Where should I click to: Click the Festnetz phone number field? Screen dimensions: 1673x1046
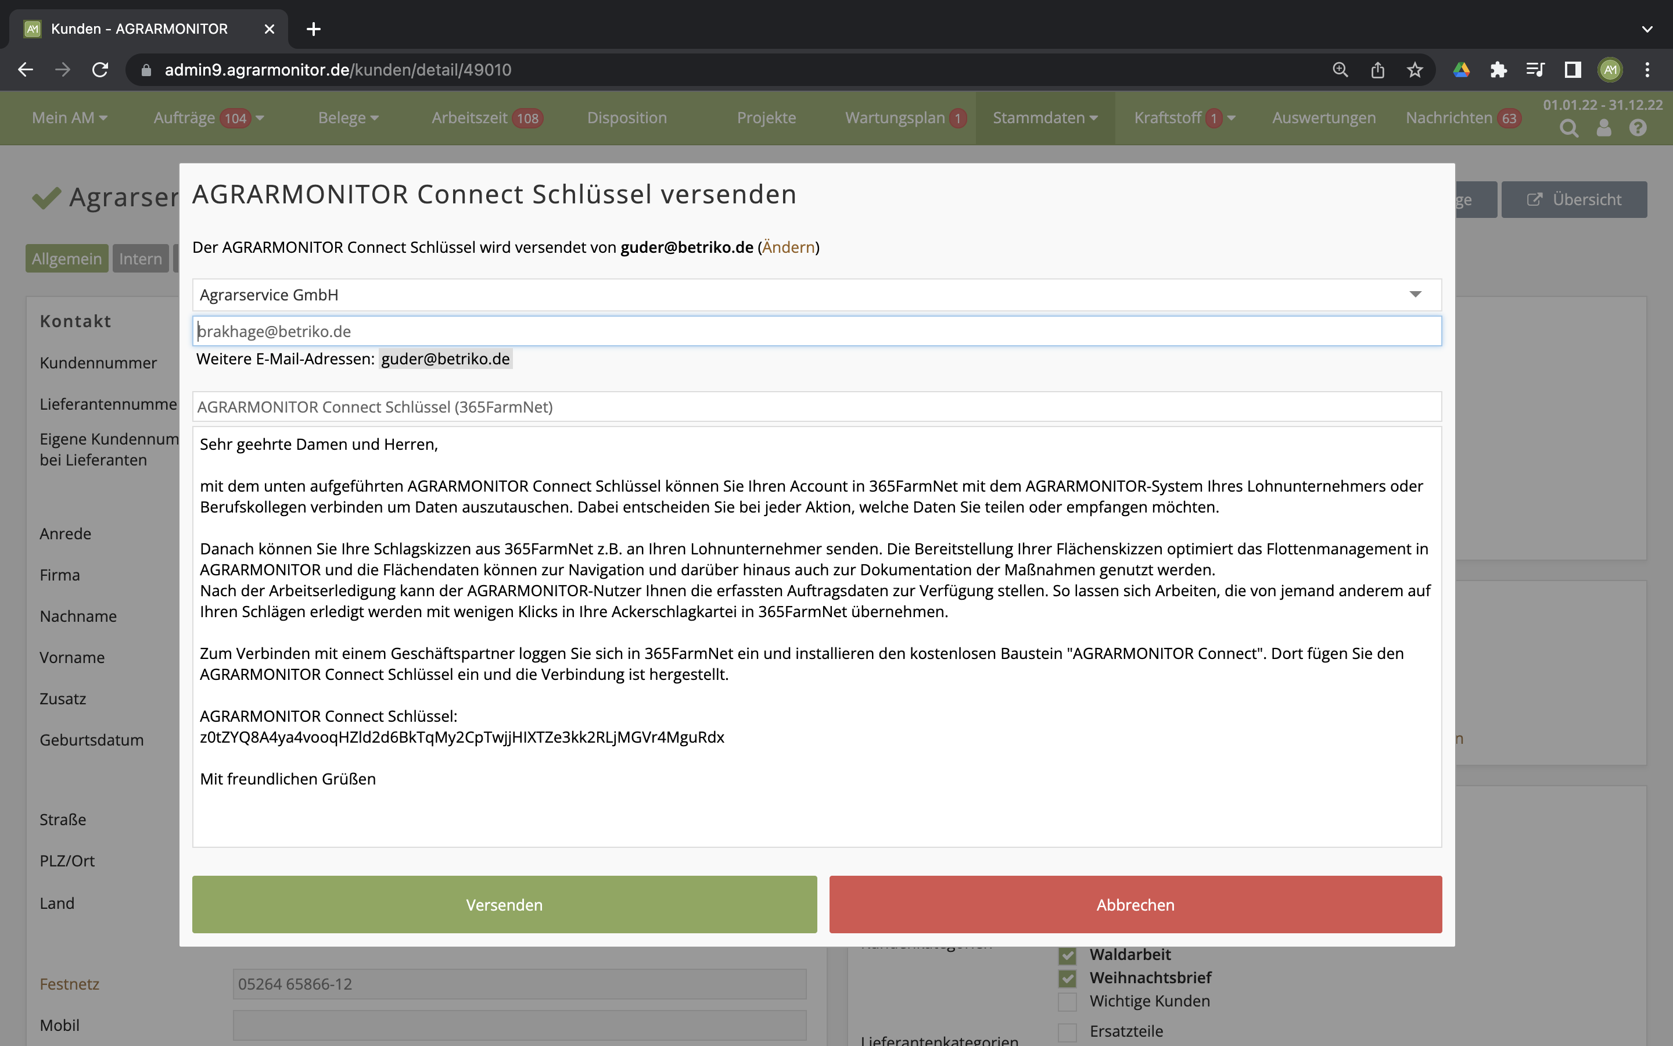(x=519, y=984)
